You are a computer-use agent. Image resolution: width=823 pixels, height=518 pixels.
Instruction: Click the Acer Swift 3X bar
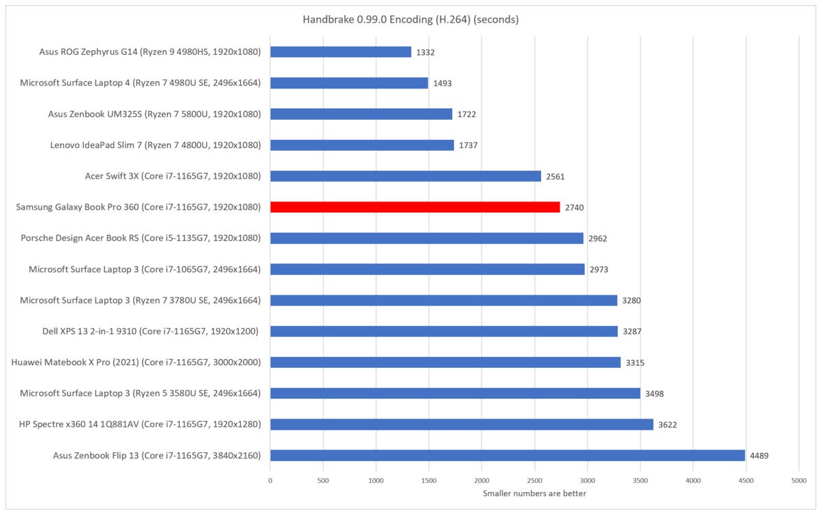[x=406, y=176]
